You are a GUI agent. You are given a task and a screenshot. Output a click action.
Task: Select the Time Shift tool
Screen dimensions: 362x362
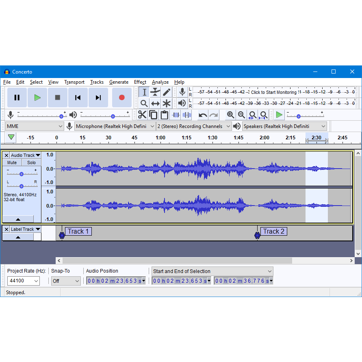(155, 104)
